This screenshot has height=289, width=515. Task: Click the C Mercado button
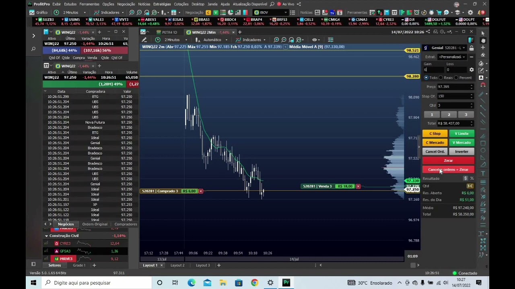coord(435,142)
